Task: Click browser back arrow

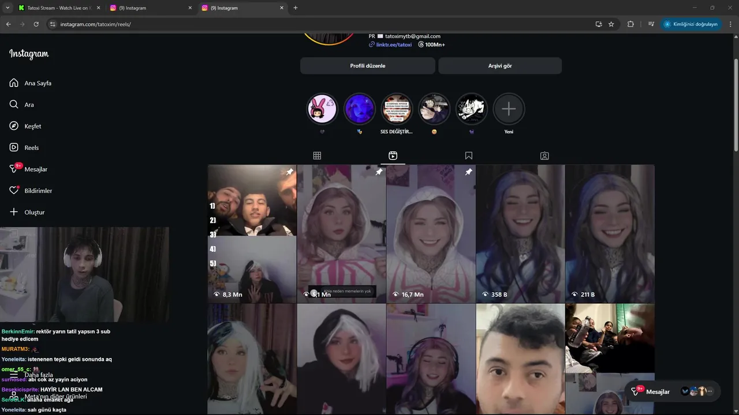Action: click(8, 24)
